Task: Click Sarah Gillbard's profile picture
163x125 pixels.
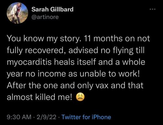Action: [x=17, y=13]
